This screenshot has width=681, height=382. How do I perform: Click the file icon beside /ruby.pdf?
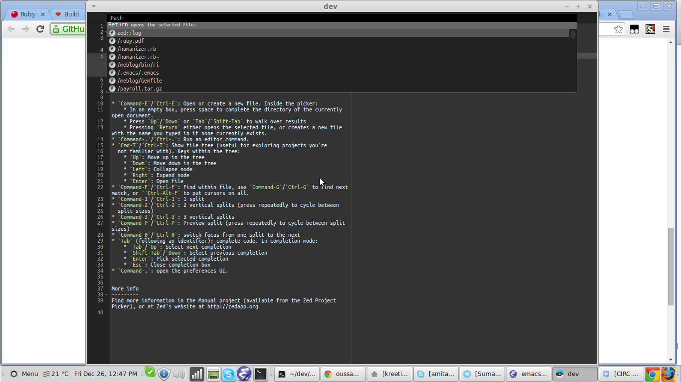[x=112, y=41]
